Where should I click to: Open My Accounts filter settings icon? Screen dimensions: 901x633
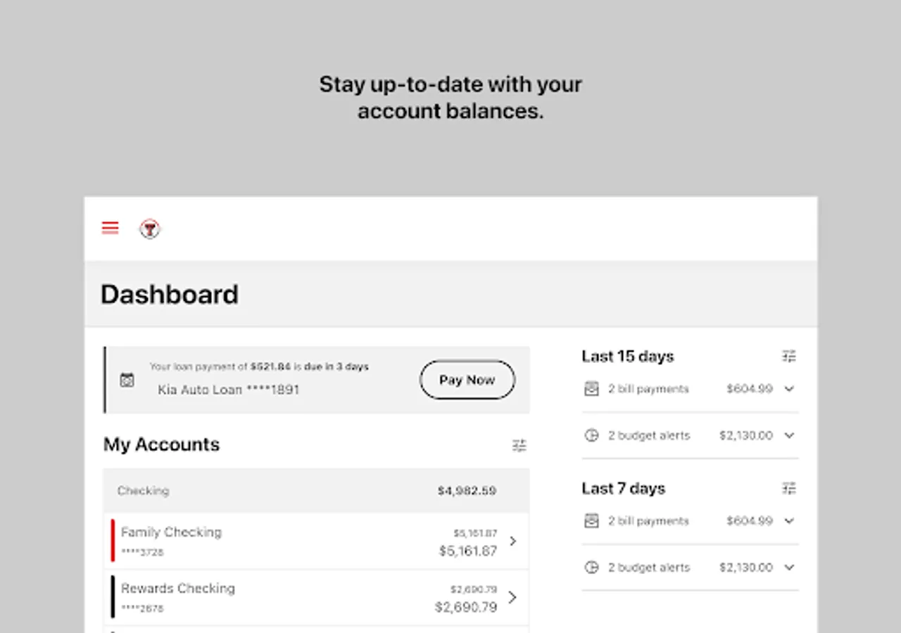coord(519,445)
